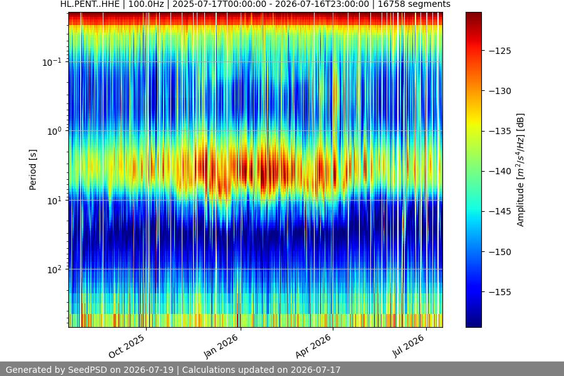Select the 'Oct 2025' x-axis label

pos(127,346)
